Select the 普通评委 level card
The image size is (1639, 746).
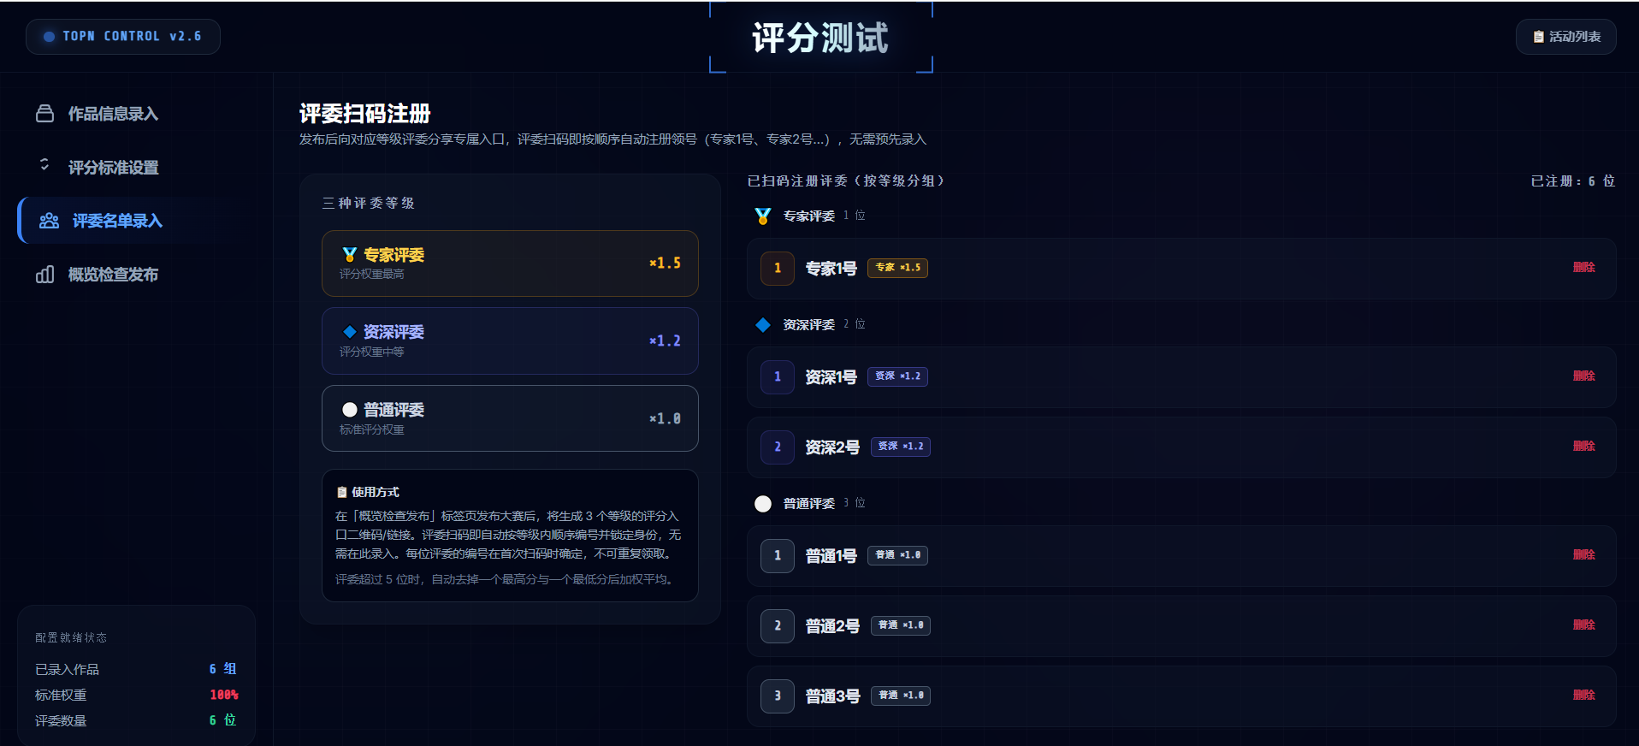coord(510,418)
